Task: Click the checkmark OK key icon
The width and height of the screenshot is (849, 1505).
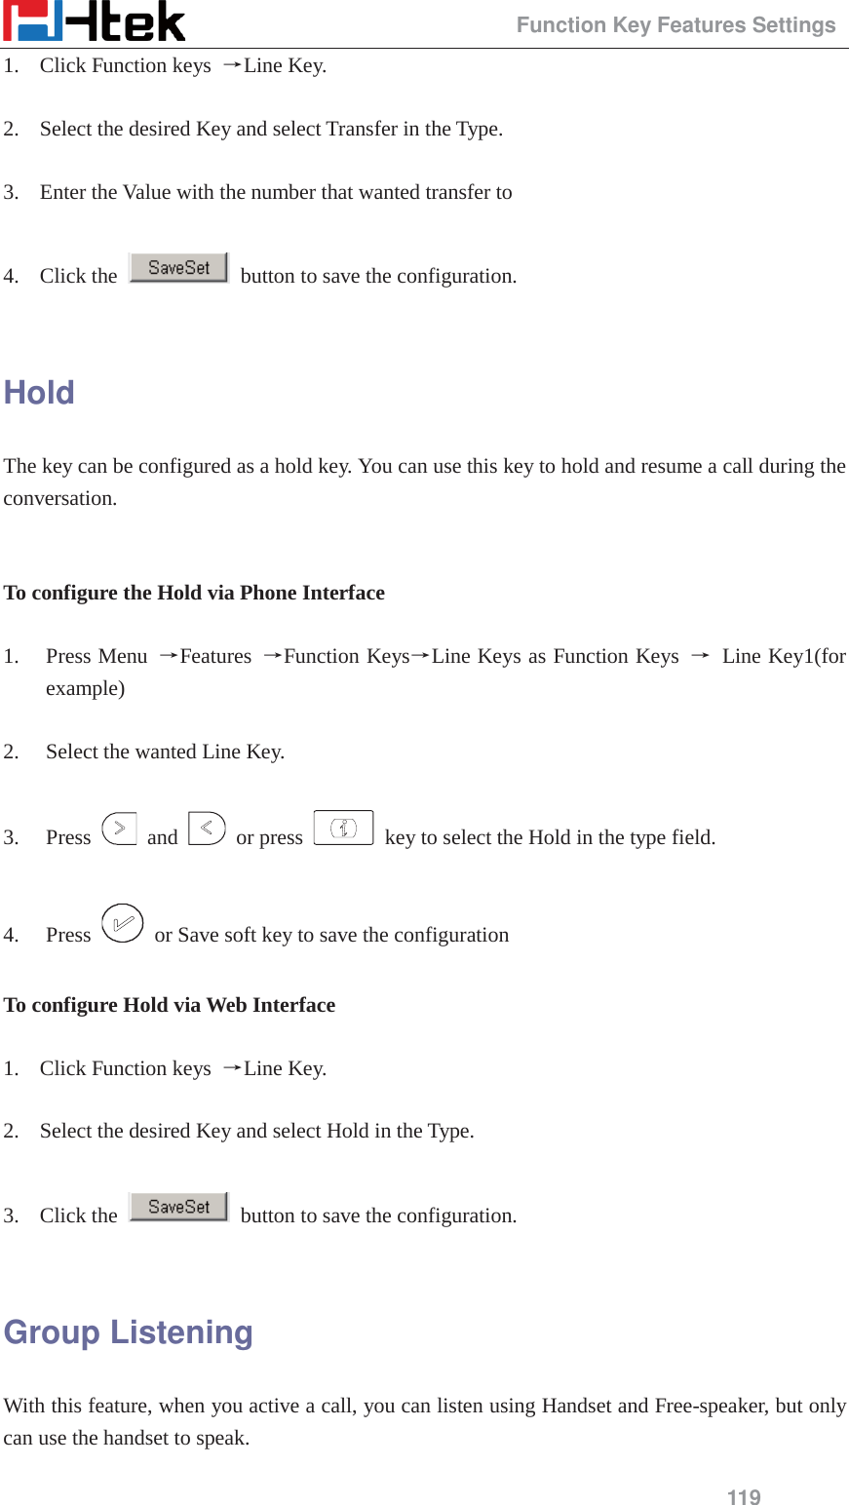Action: (122, 923)
